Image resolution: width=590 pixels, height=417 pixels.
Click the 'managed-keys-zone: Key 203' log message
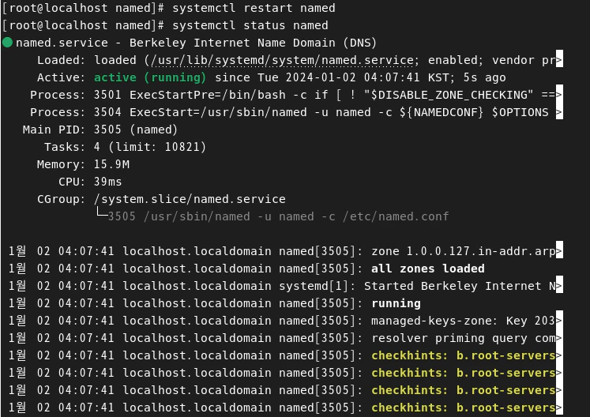pos(463,321)
